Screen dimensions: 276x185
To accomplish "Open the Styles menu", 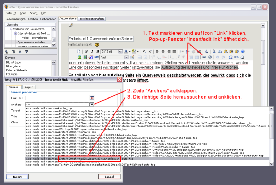I will (x=34, y=13).
